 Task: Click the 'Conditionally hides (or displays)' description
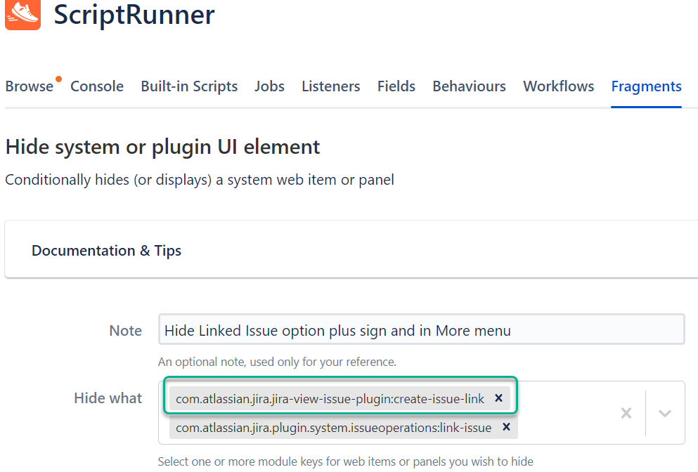(x=200, y=181)
